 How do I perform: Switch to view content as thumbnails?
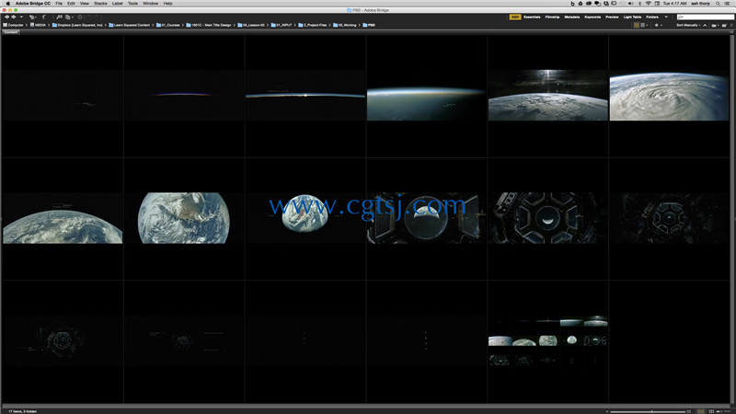[x=711, y=411]
